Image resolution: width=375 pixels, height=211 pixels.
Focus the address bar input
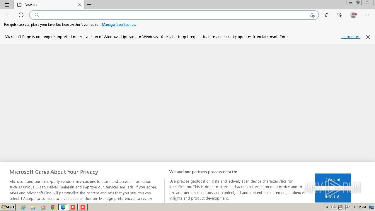coord(174,15)
